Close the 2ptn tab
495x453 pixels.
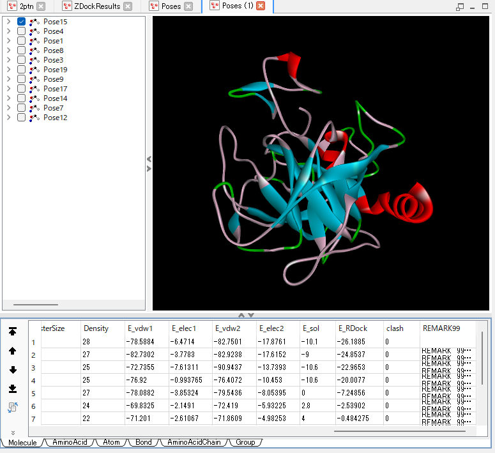point(41,6)
